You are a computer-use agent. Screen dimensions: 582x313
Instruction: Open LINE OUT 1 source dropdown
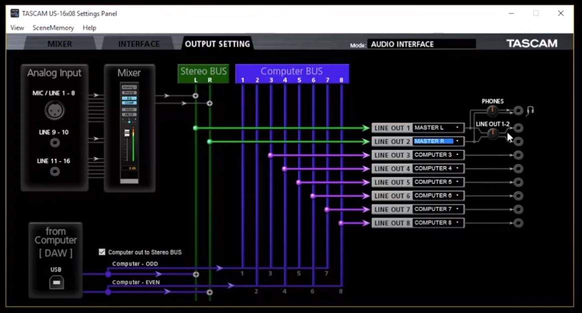[438, 128]
